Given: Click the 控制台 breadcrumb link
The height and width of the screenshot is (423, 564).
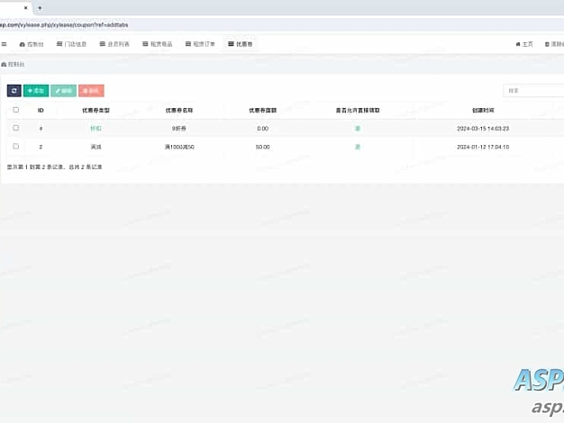Looking at the screenshot, I should 13,64.
